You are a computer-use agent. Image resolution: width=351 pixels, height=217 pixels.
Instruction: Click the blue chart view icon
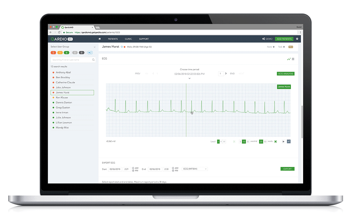coord(289,142)
